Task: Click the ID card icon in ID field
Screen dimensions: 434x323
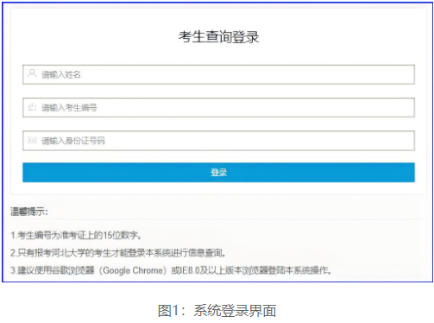Action: coord(32,141)
